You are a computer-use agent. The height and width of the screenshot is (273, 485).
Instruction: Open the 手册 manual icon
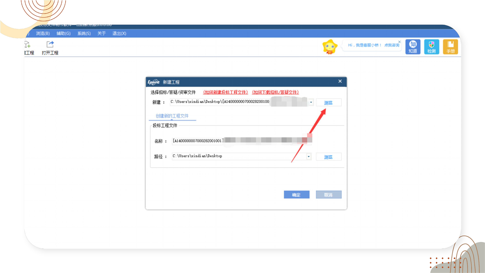[450, 47]
